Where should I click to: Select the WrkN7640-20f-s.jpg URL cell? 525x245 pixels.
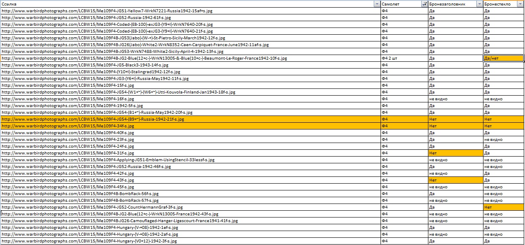click(x=190, y=24)
